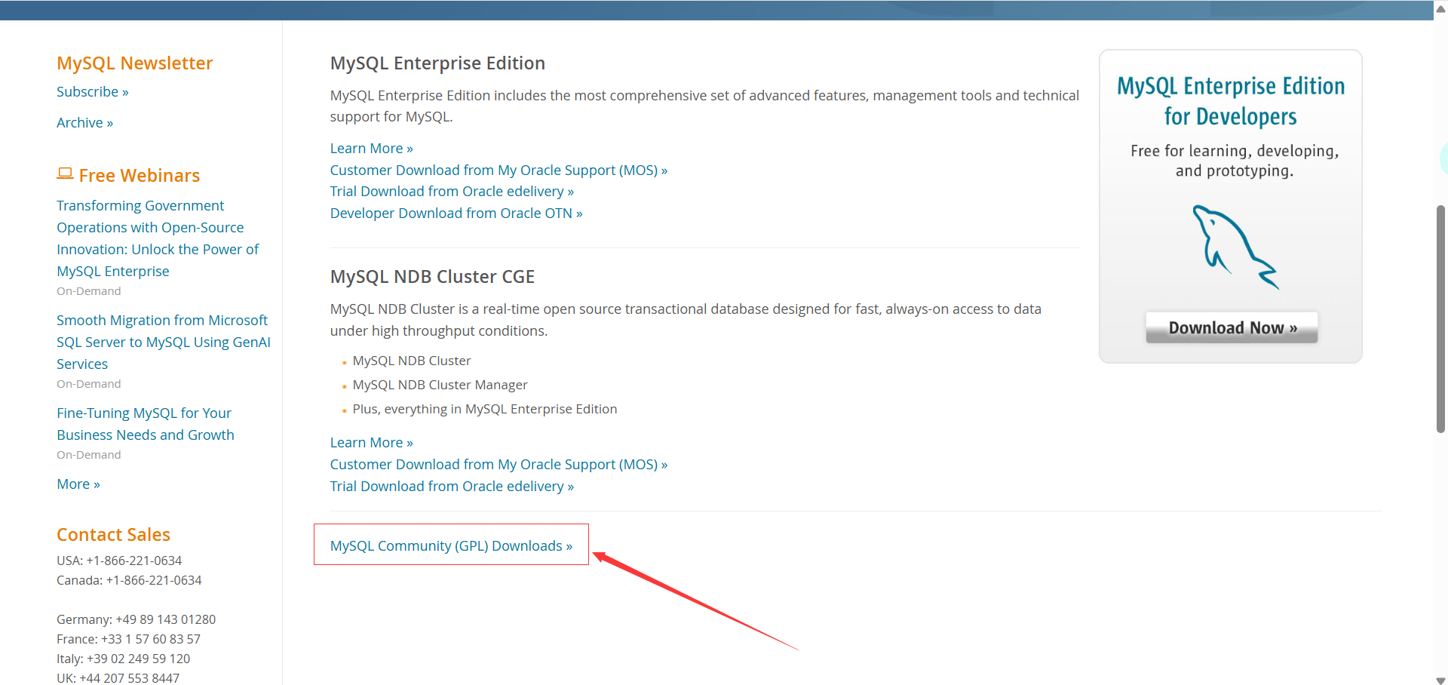Open Transforming Government Operations webinar link
The width and height of the screenshot is (1448, 685).
click(x=158, y=238)
